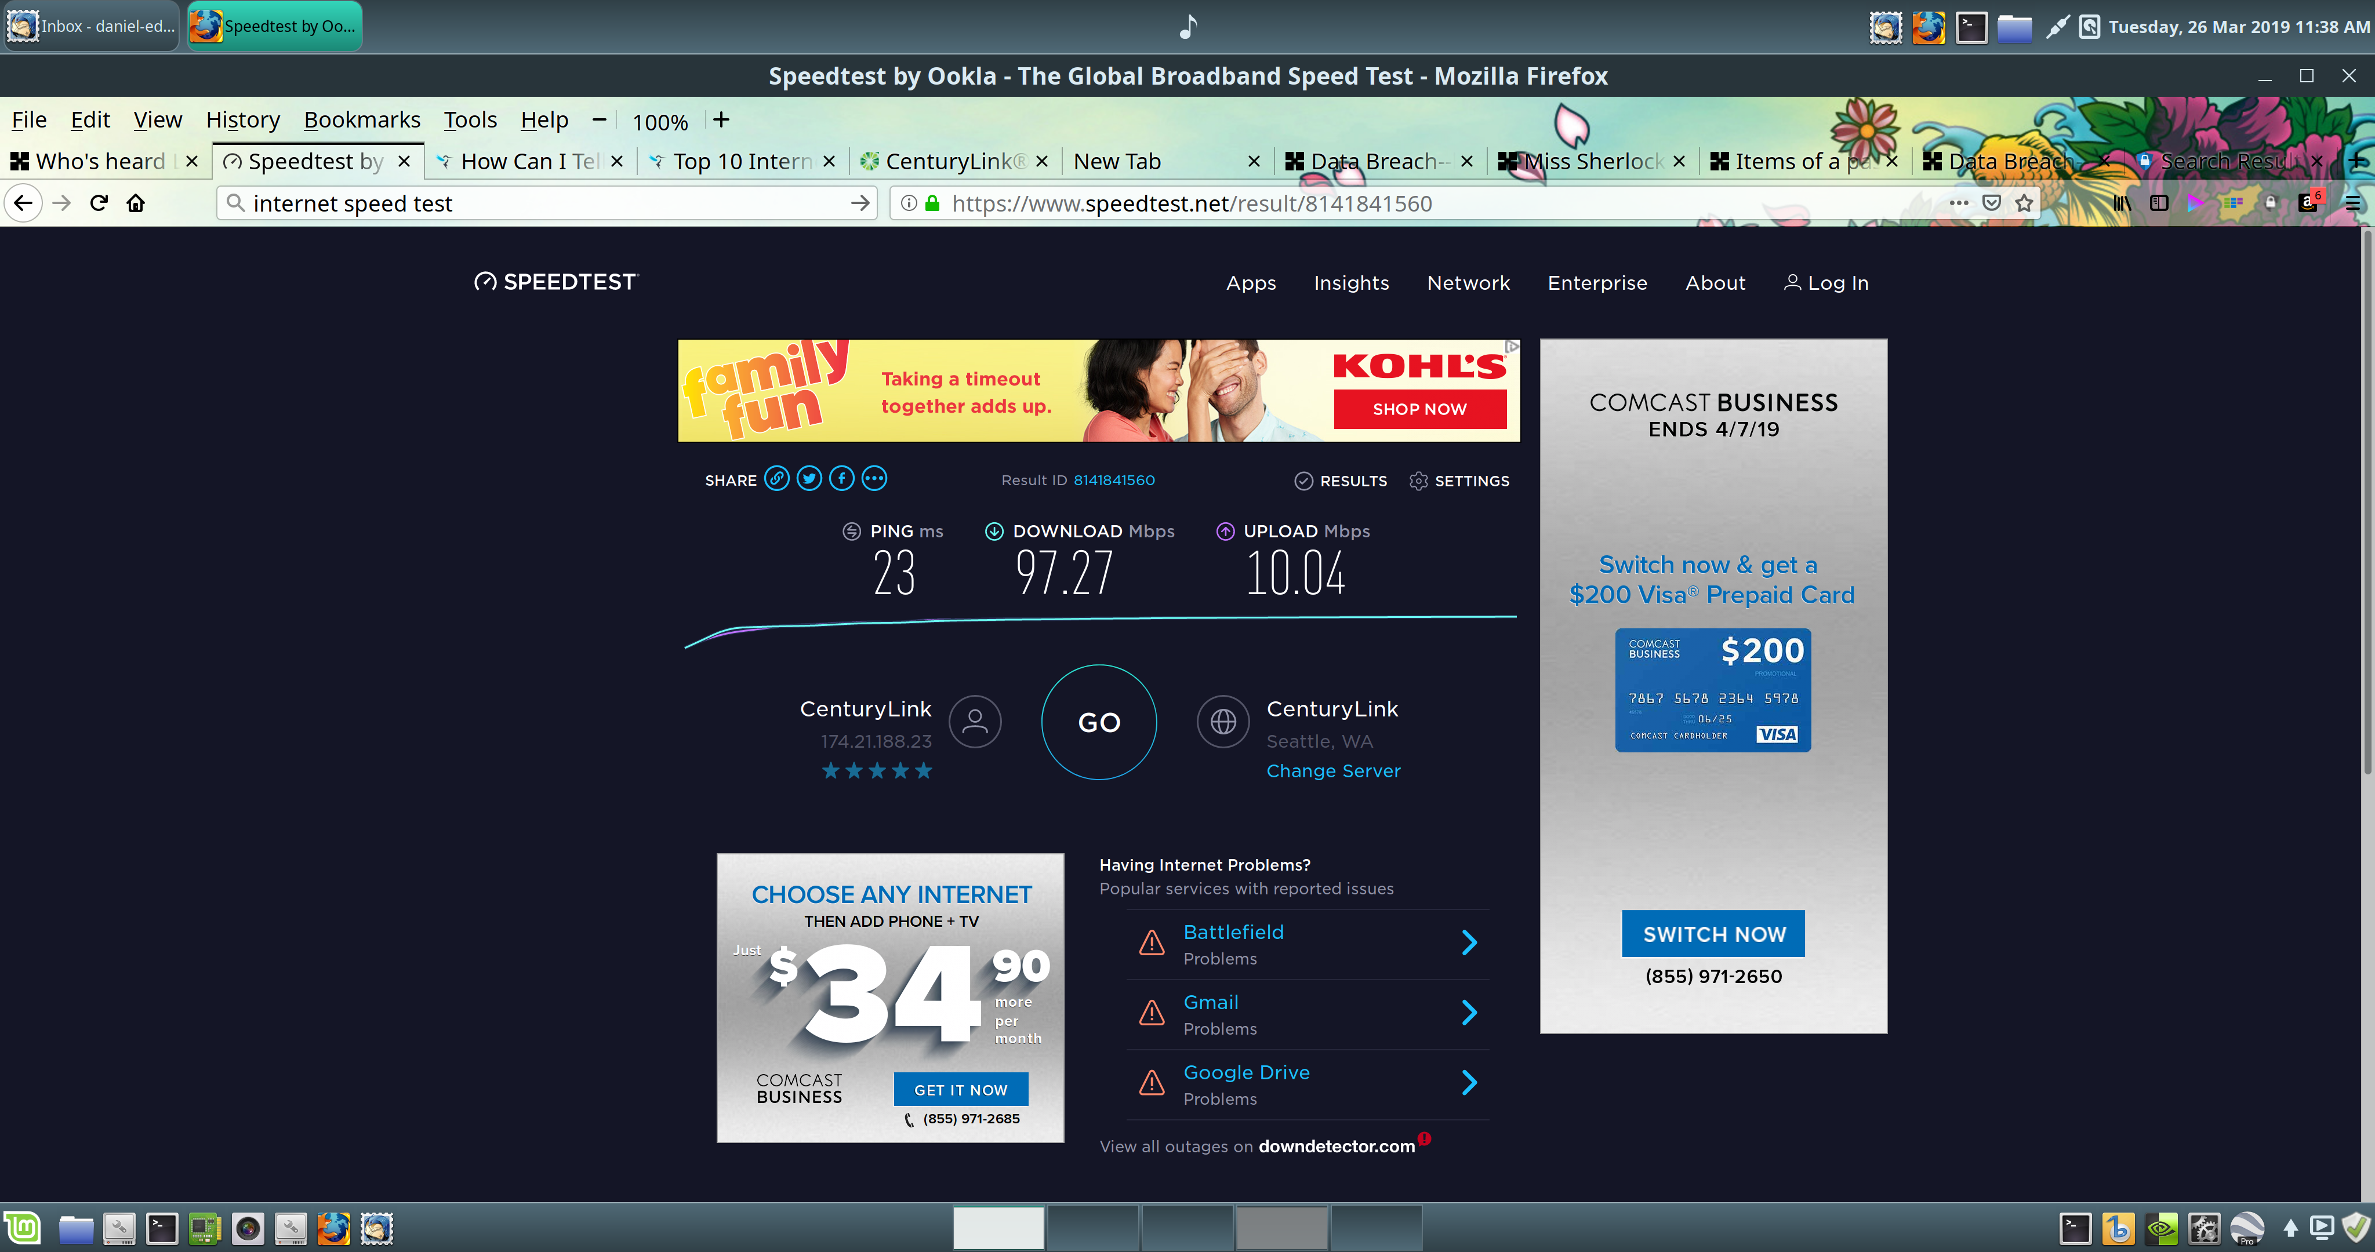The image size is (2375, 1252).
Task: Open Firefox hamburger menu icon
Action: pyautogui.click(x=2352, y=203)
